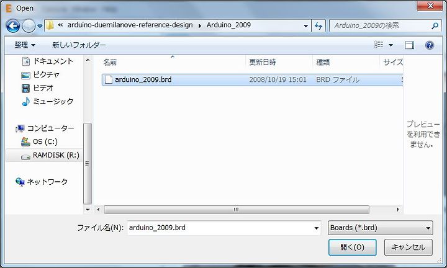The image size is (447, 268).
Task: Refresh the folder with the refresh icon
Action: pos(318,26)
